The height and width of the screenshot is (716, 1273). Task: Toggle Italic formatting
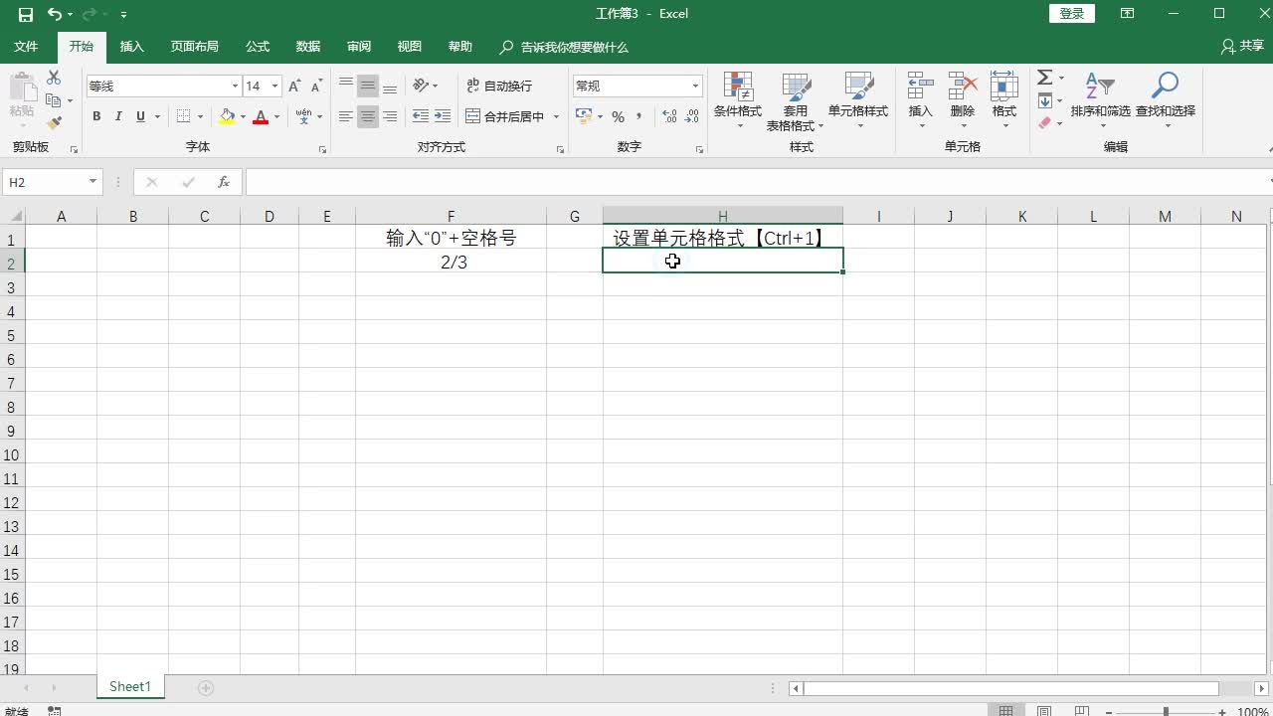pos(118,116)
